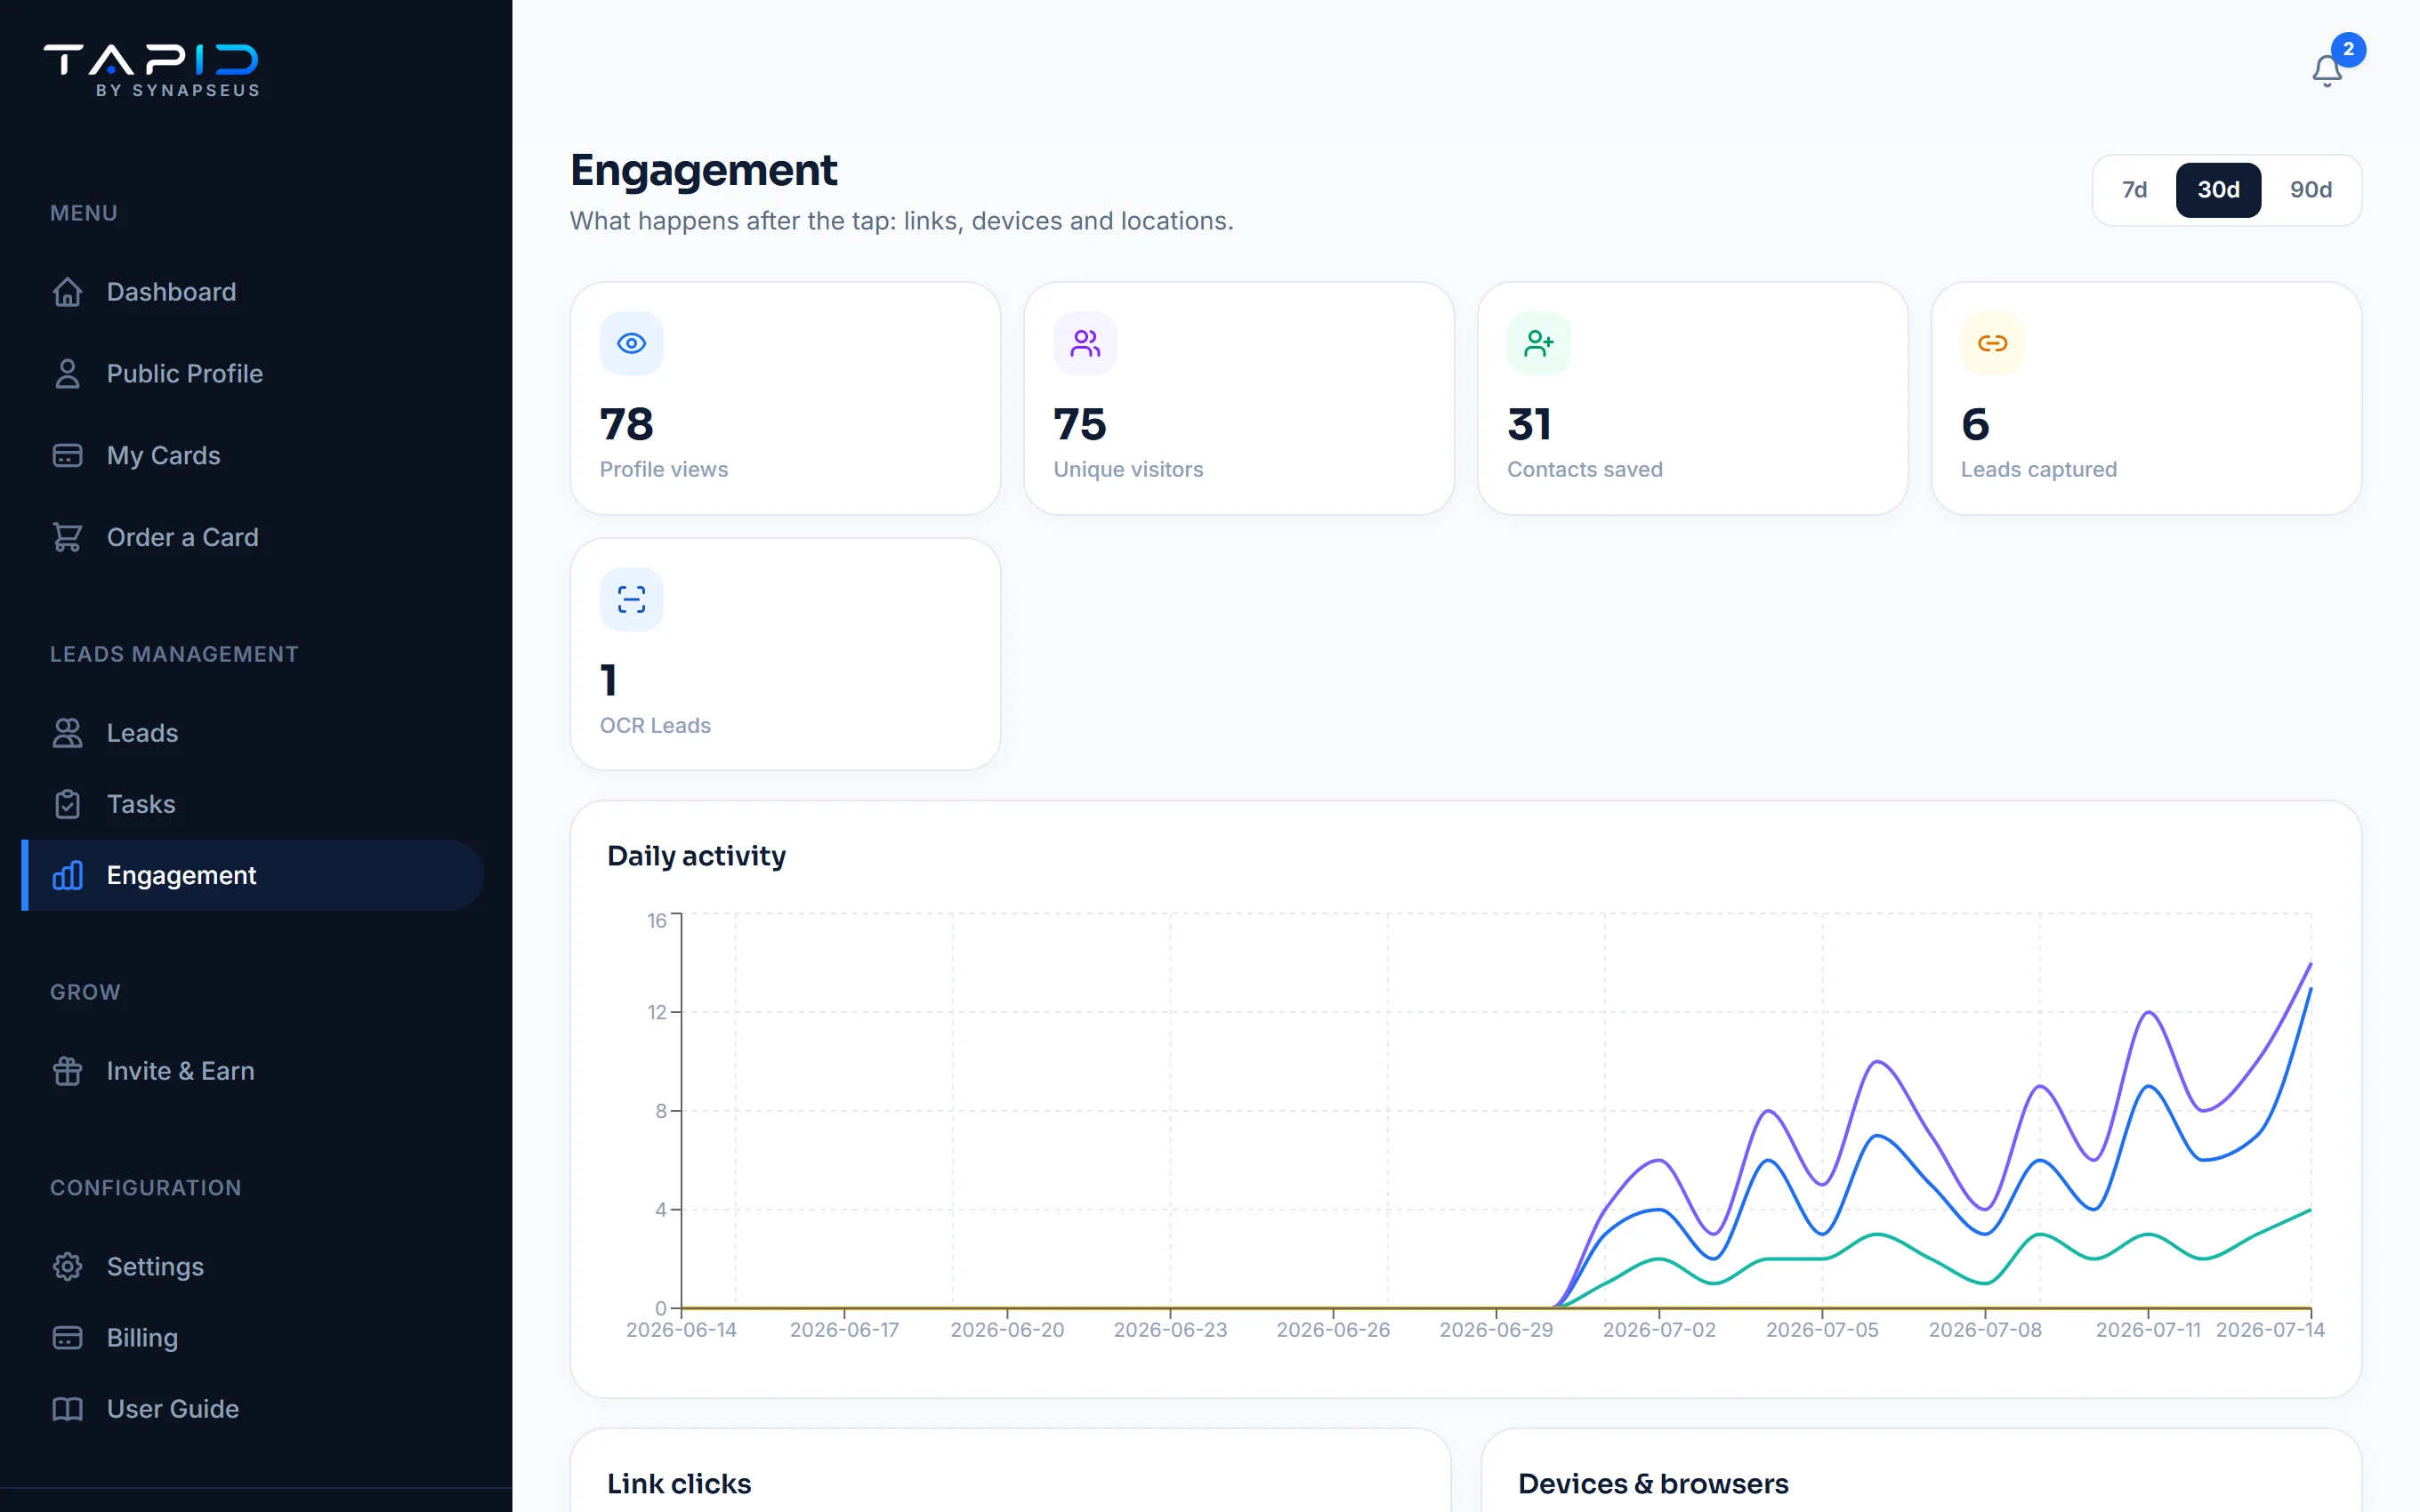The image size is (2420, 1512).
Task: Switch range to 7d
Action: point(2134,190)
